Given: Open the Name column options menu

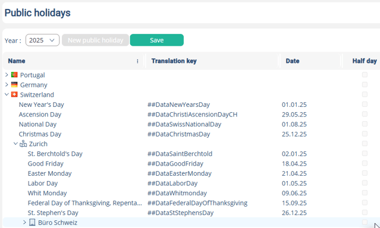Looking at the screenshot, I should coord(137,61).
